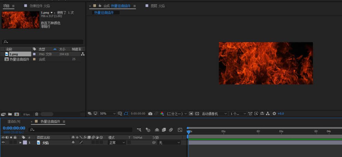Click the exposure value +0.0
The width and height of the screenshot is (342, 157).
tap(281, 114)
